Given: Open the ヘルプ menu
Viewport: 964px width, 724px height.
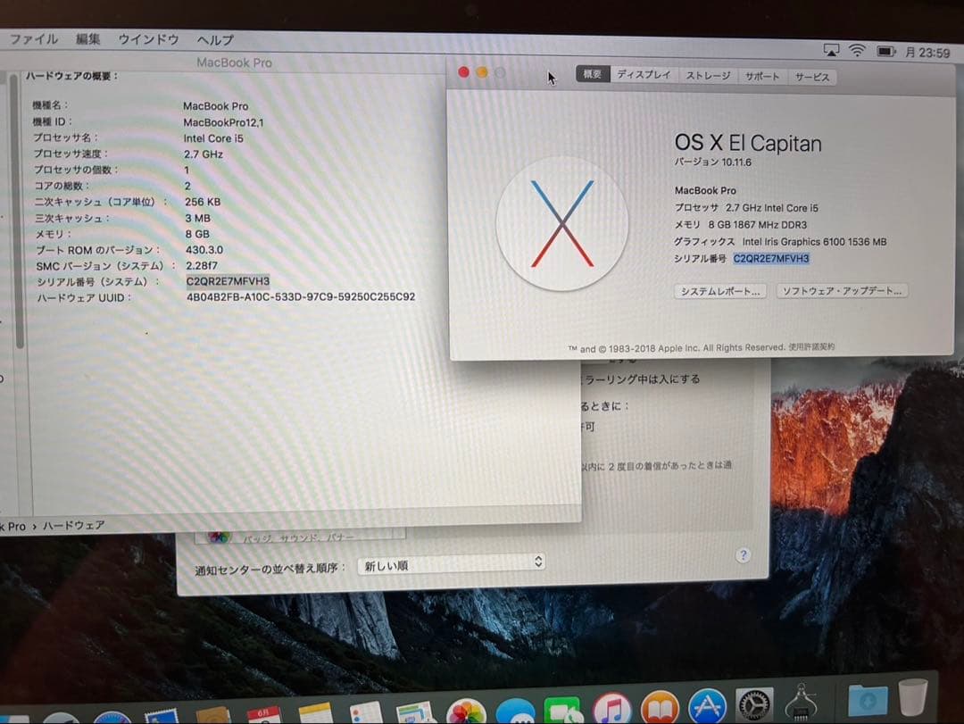Looking at the screenshot, I should [212, 39].
